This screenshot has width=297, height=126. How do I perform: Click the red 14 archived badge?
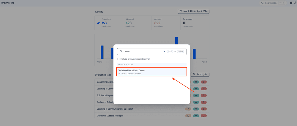click(203, 89)
